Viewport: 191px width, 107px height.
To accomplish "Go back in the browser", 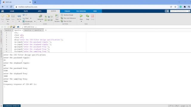I will 3,7.
